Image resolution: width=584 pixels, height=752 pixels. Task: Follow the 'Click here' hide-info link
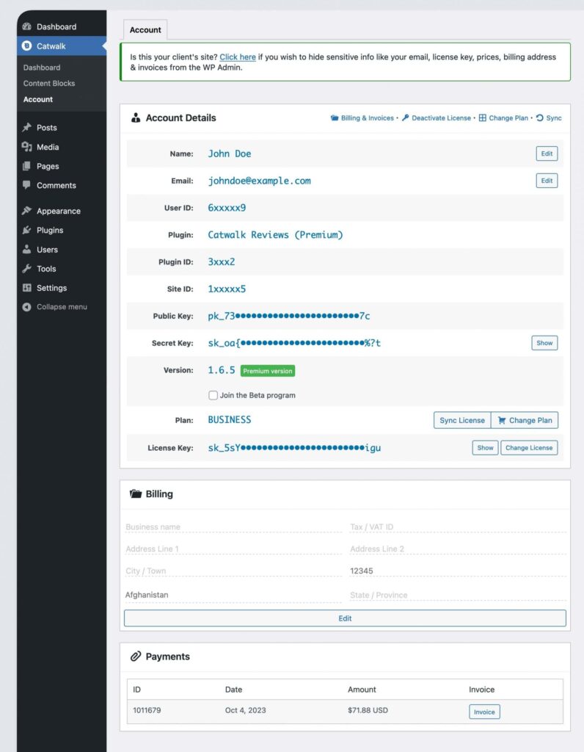(238, 57)
